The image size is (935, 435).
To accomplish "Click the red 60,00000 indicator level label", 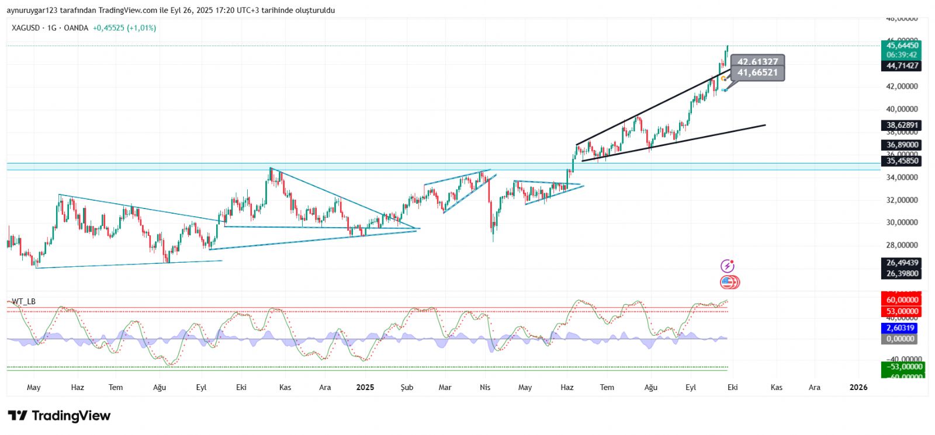I will click(902, 300).
